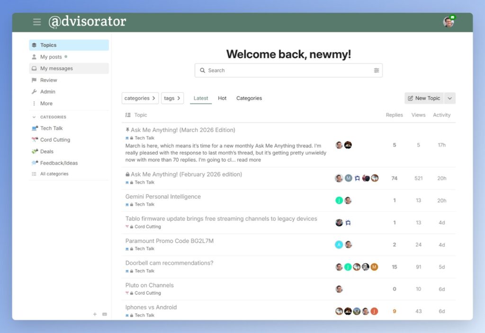This screenshot has width=485, height=333.
Task: Switch to the Hot tab
Action: click(222, 98)
